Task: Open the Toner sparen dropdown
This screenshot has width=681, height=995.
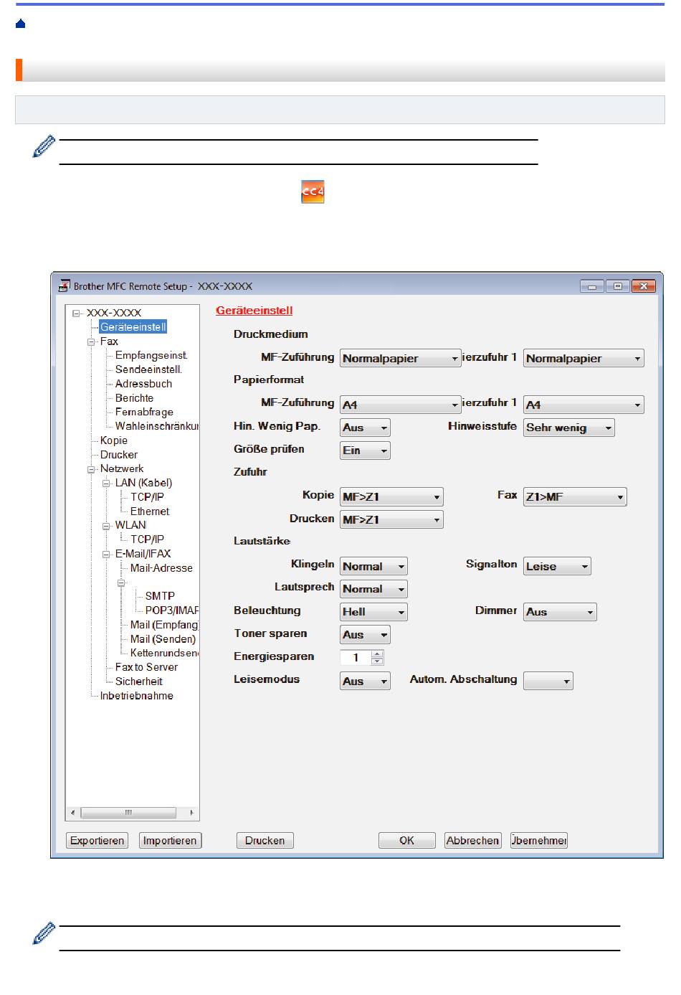Action: (x=365, y=635)
